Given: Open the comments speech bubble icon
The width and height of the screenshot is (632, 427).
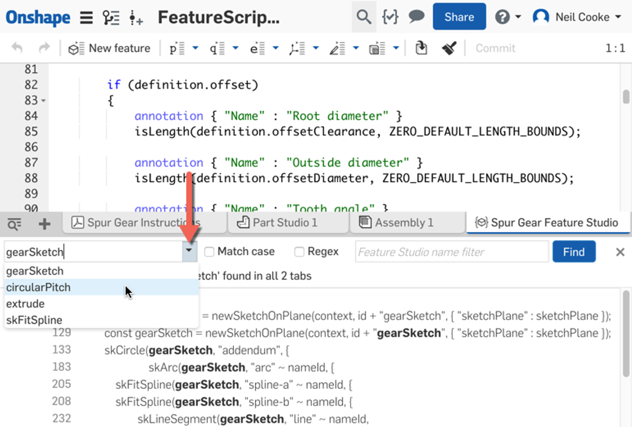Looking at the screenshot, I should [416, 17].
